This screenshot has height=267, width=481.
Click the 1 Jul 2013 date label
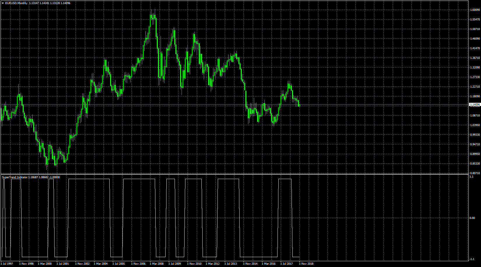pos(231,264)
